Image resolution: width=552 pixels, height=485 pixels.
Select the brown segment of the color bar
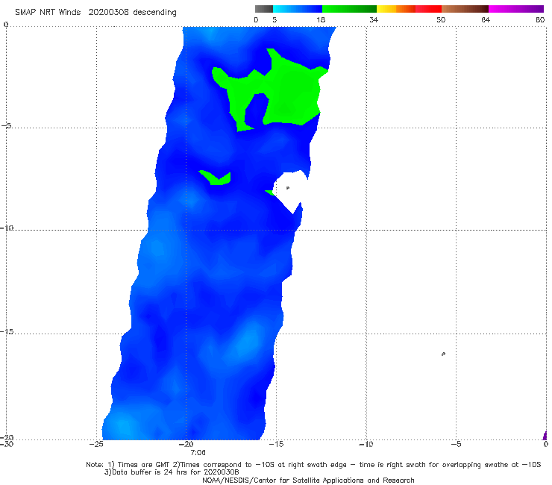point(465,9)
